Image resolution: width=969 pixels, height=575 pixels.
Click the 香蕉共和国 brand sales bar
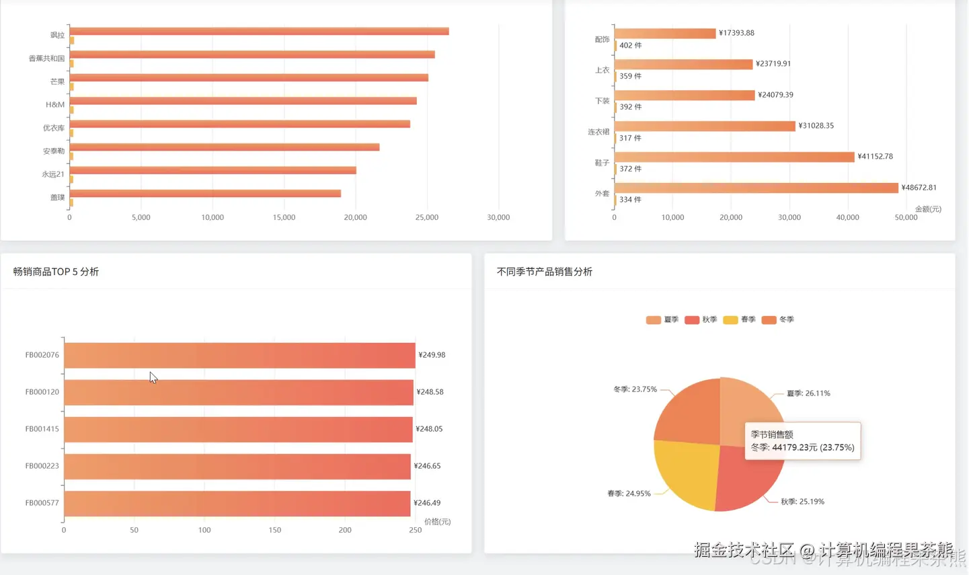click(x=252, y=54)
